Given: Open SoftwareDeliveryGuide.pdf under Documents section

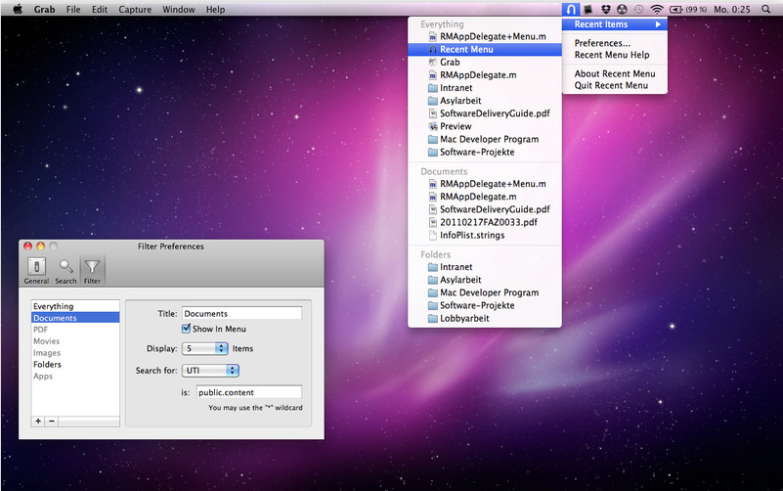Looking at the screenshot, I should (485, 209).
